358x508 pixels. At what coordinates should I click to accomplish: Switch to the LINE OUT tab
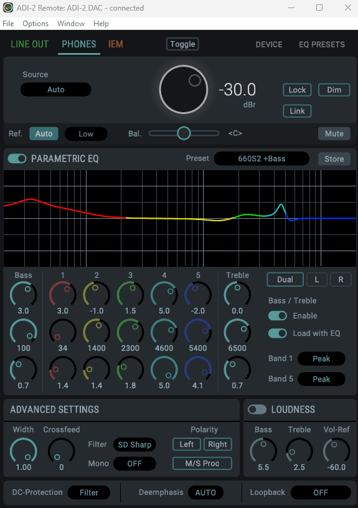coord(30,44)
